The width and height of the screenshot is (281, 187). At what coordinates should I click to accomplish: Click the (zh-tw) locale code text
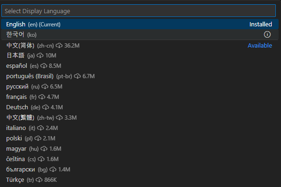pyautogui.click(x=45, y=118)
